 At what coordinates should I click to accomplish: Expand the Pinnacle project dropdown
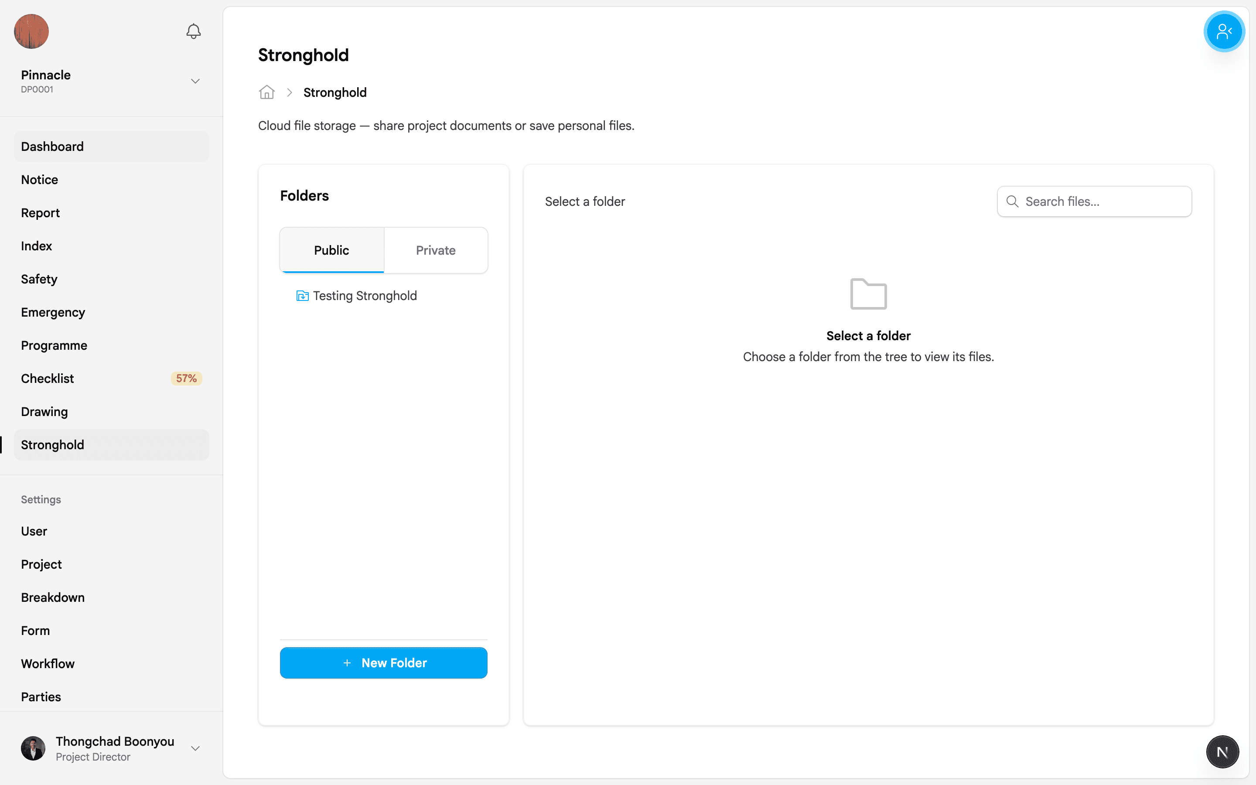tap(195, 81)
